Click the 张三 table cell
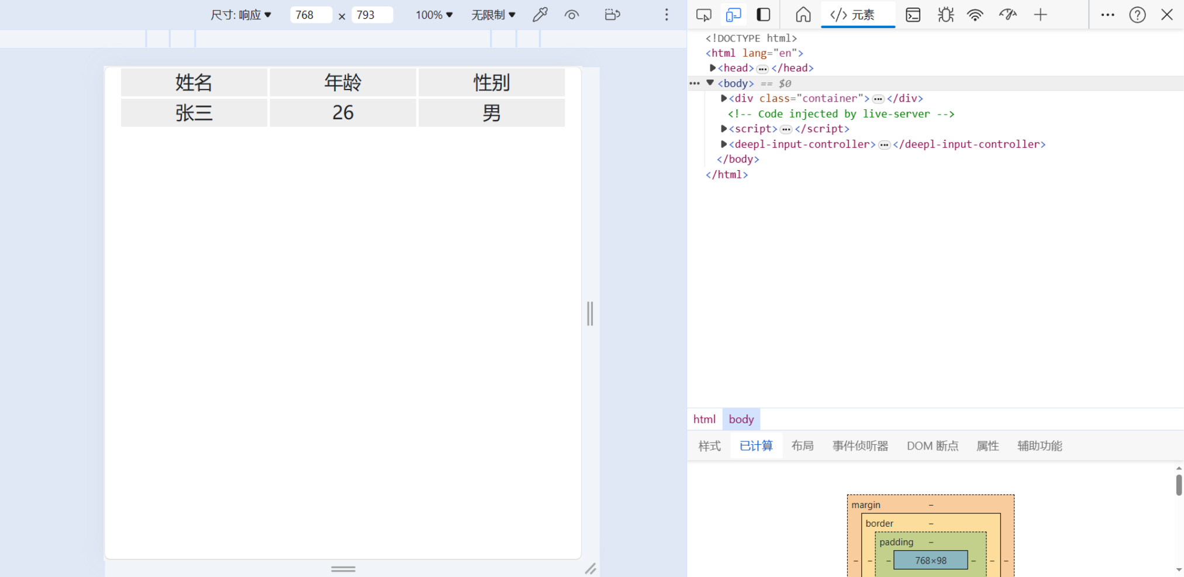This screenshot has width=1184, height=577. coord(194,112)
